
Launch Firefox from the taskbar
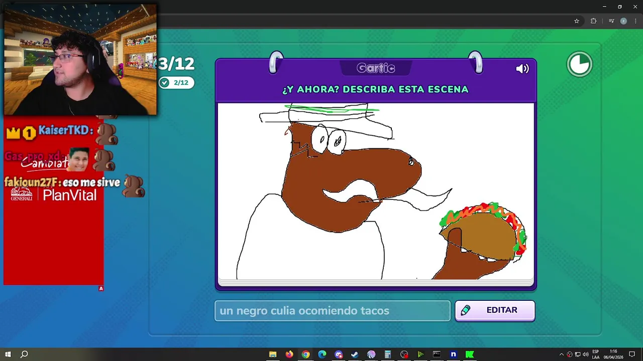(289, 354)
